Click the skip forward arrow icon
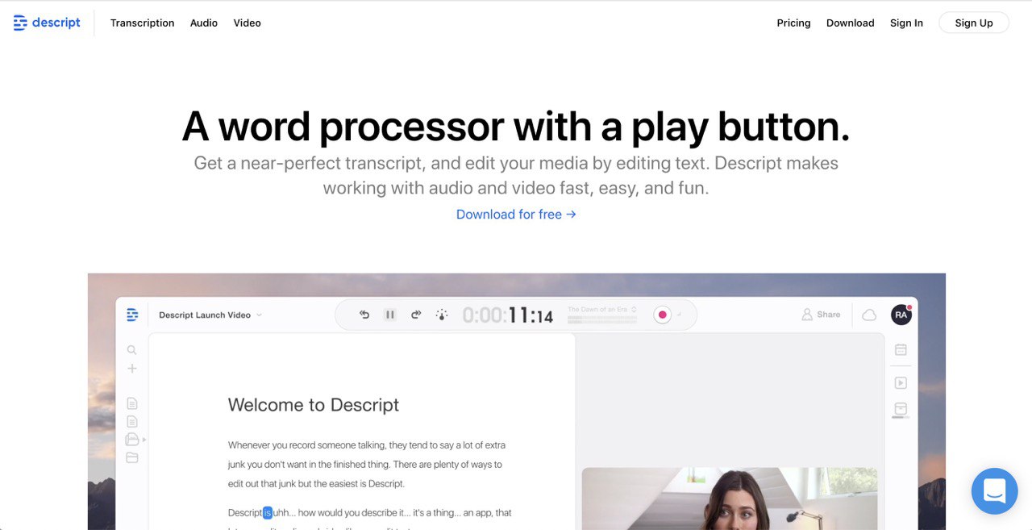Image resolution: width=1032 pixels, height=530 pixels. click(x=416, y=315)
